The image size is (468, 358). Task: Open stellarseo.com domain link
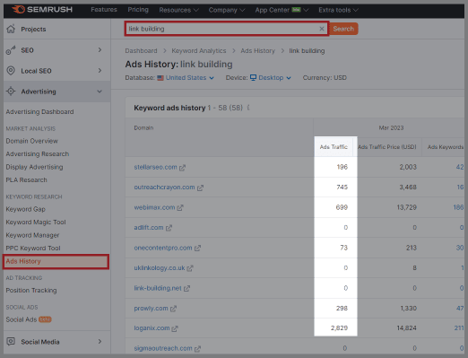tap(155, 167)
